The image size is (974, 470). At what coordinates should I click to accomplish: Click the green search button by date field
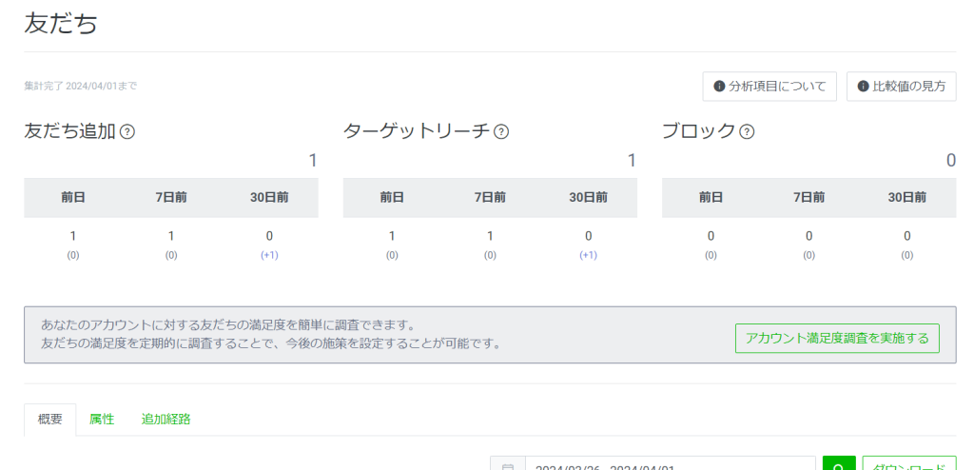[x=839, y=463]
